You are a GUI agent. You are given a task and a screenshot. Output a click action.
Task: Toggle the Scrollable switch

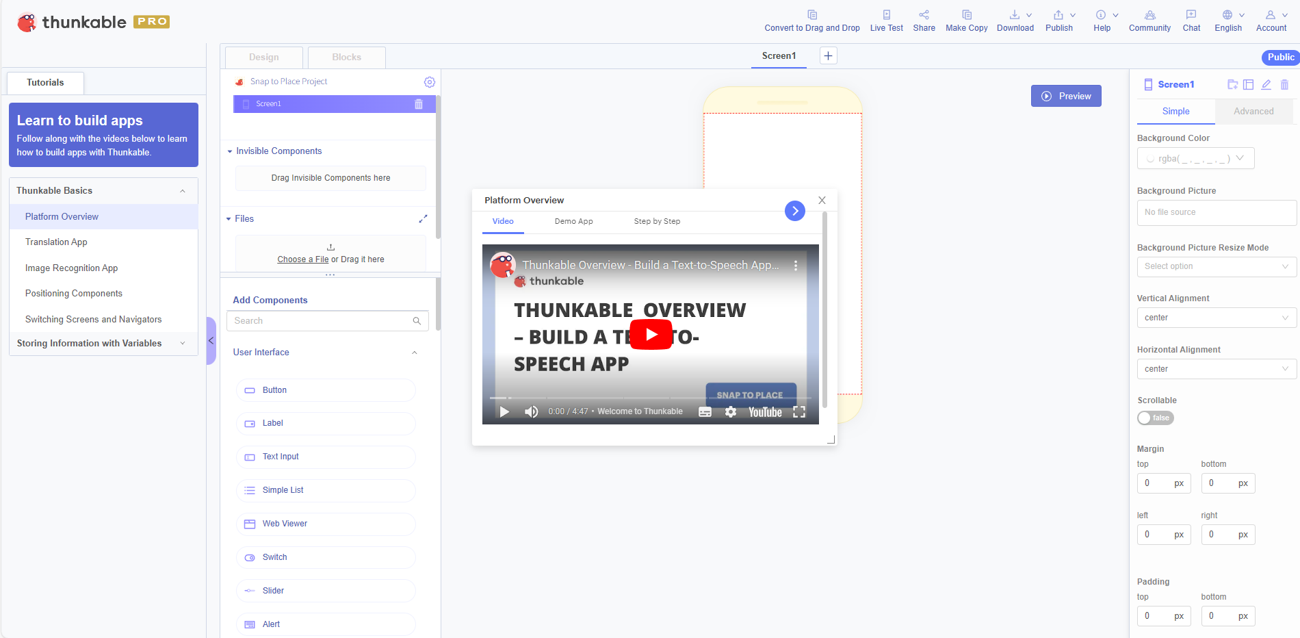[1155, 418]
